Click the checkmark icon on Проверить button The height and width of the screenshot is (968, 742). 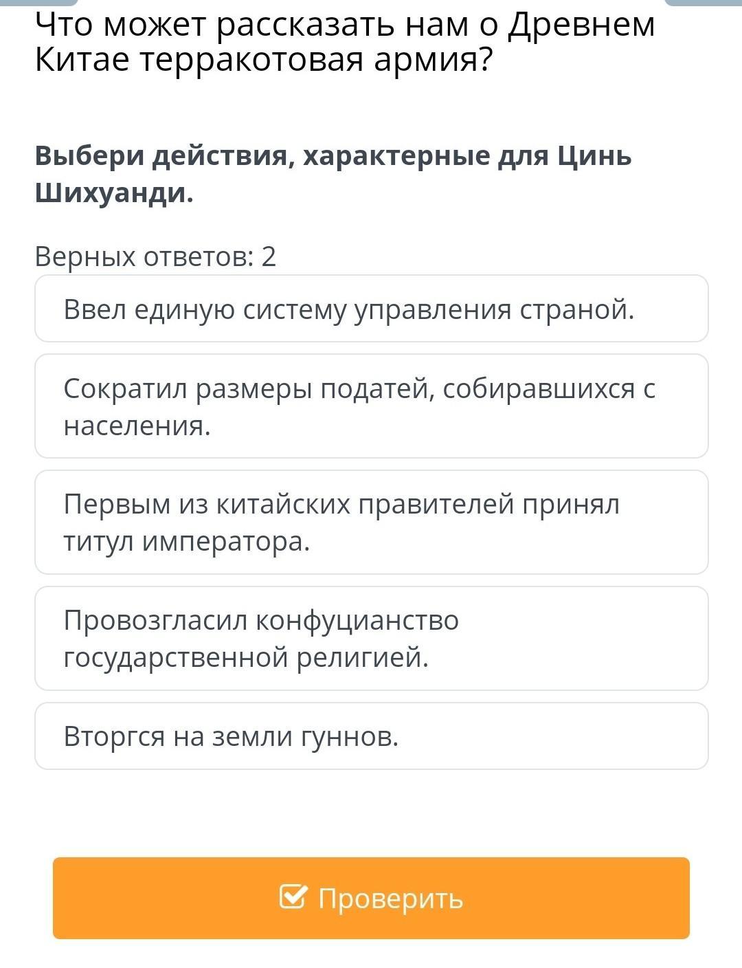point(293,896)
